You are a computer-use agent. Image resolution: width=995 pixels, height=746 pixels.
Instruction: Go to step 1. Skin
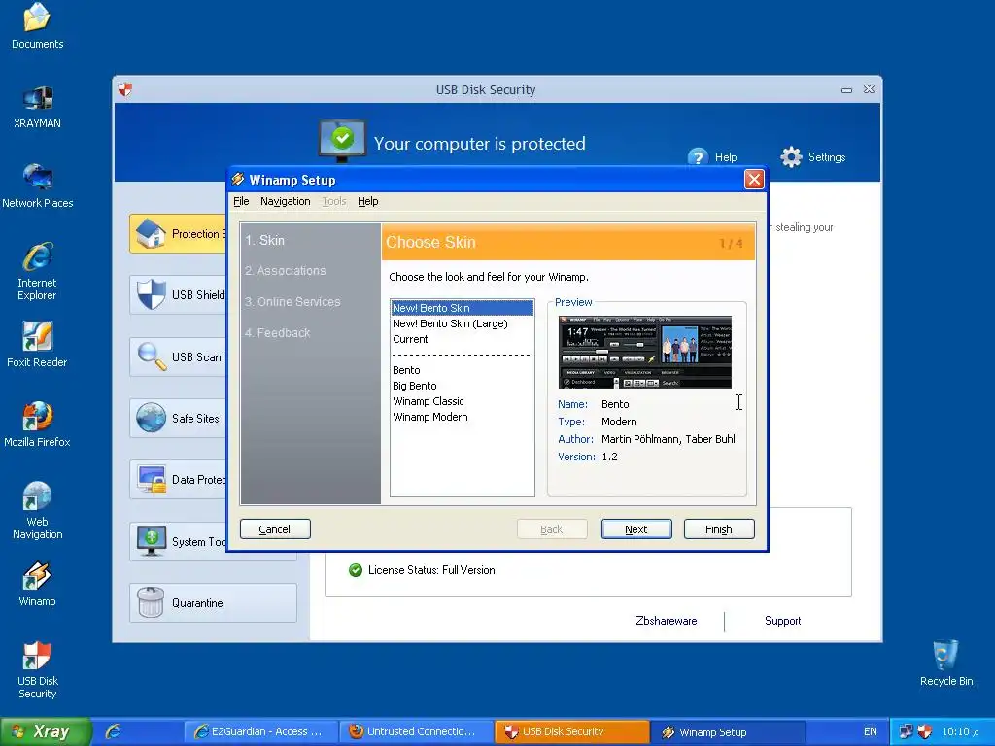(264, 241)
